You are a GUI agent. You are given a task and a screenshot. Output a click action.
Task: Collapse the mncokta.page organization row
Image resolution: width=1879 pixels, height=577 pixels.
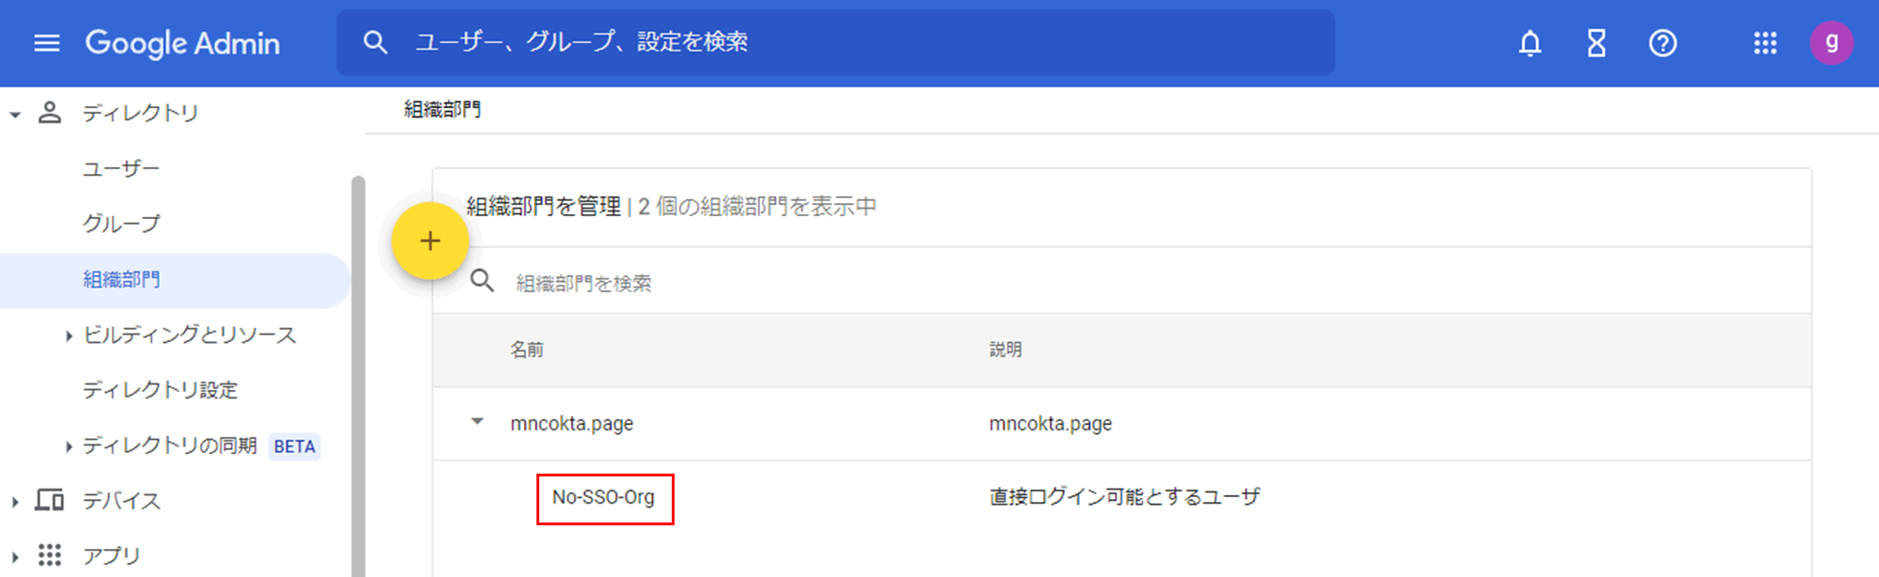click(477, 422)
